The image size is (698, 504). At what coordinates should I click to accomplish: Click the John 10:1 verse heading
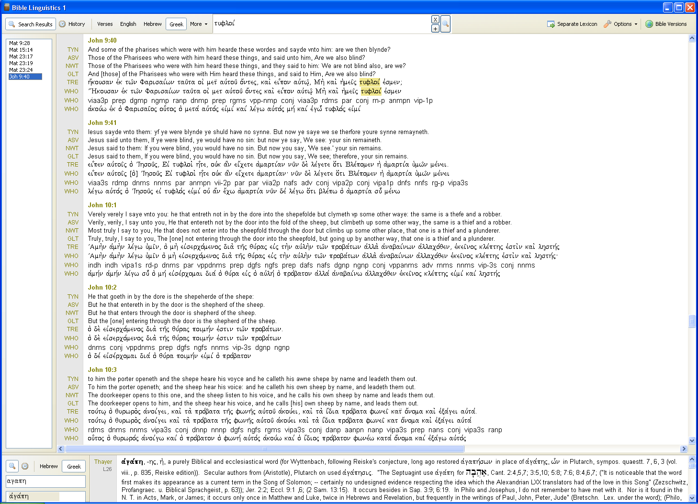[x=102, y=205]
